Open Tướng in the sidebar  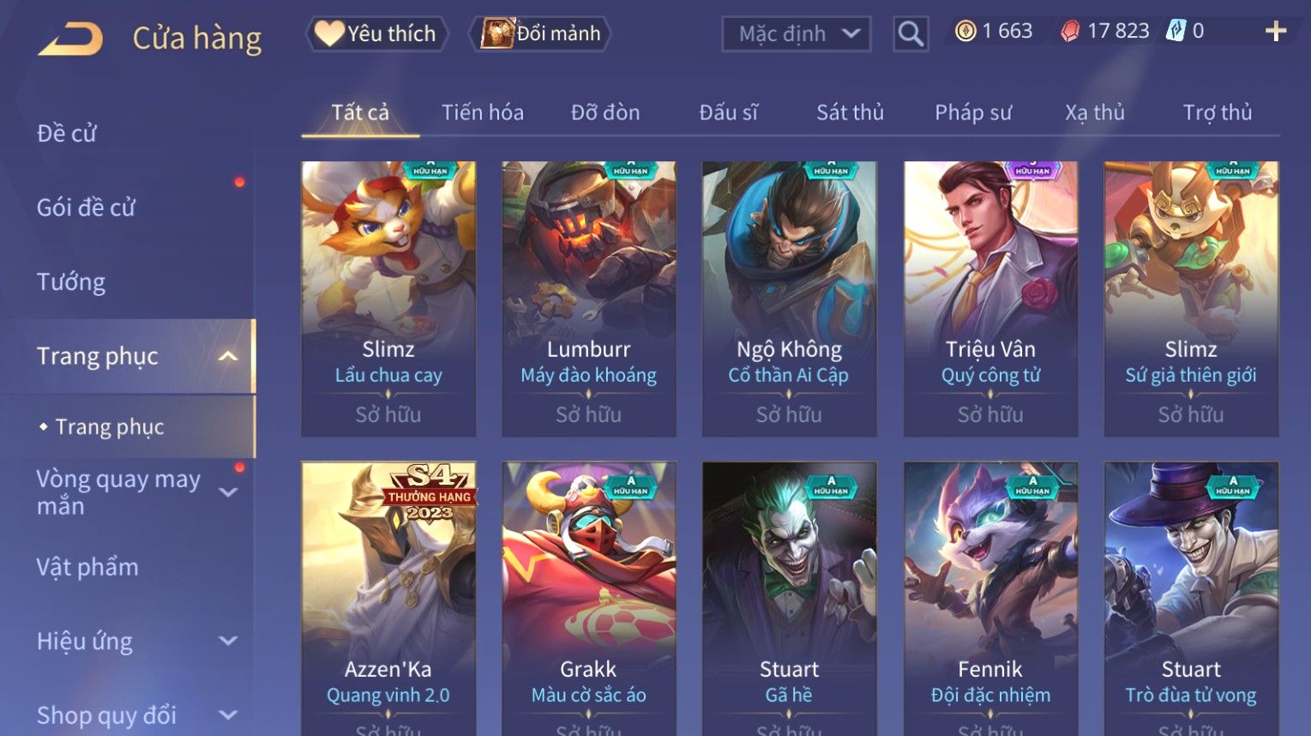click(71, 281)
